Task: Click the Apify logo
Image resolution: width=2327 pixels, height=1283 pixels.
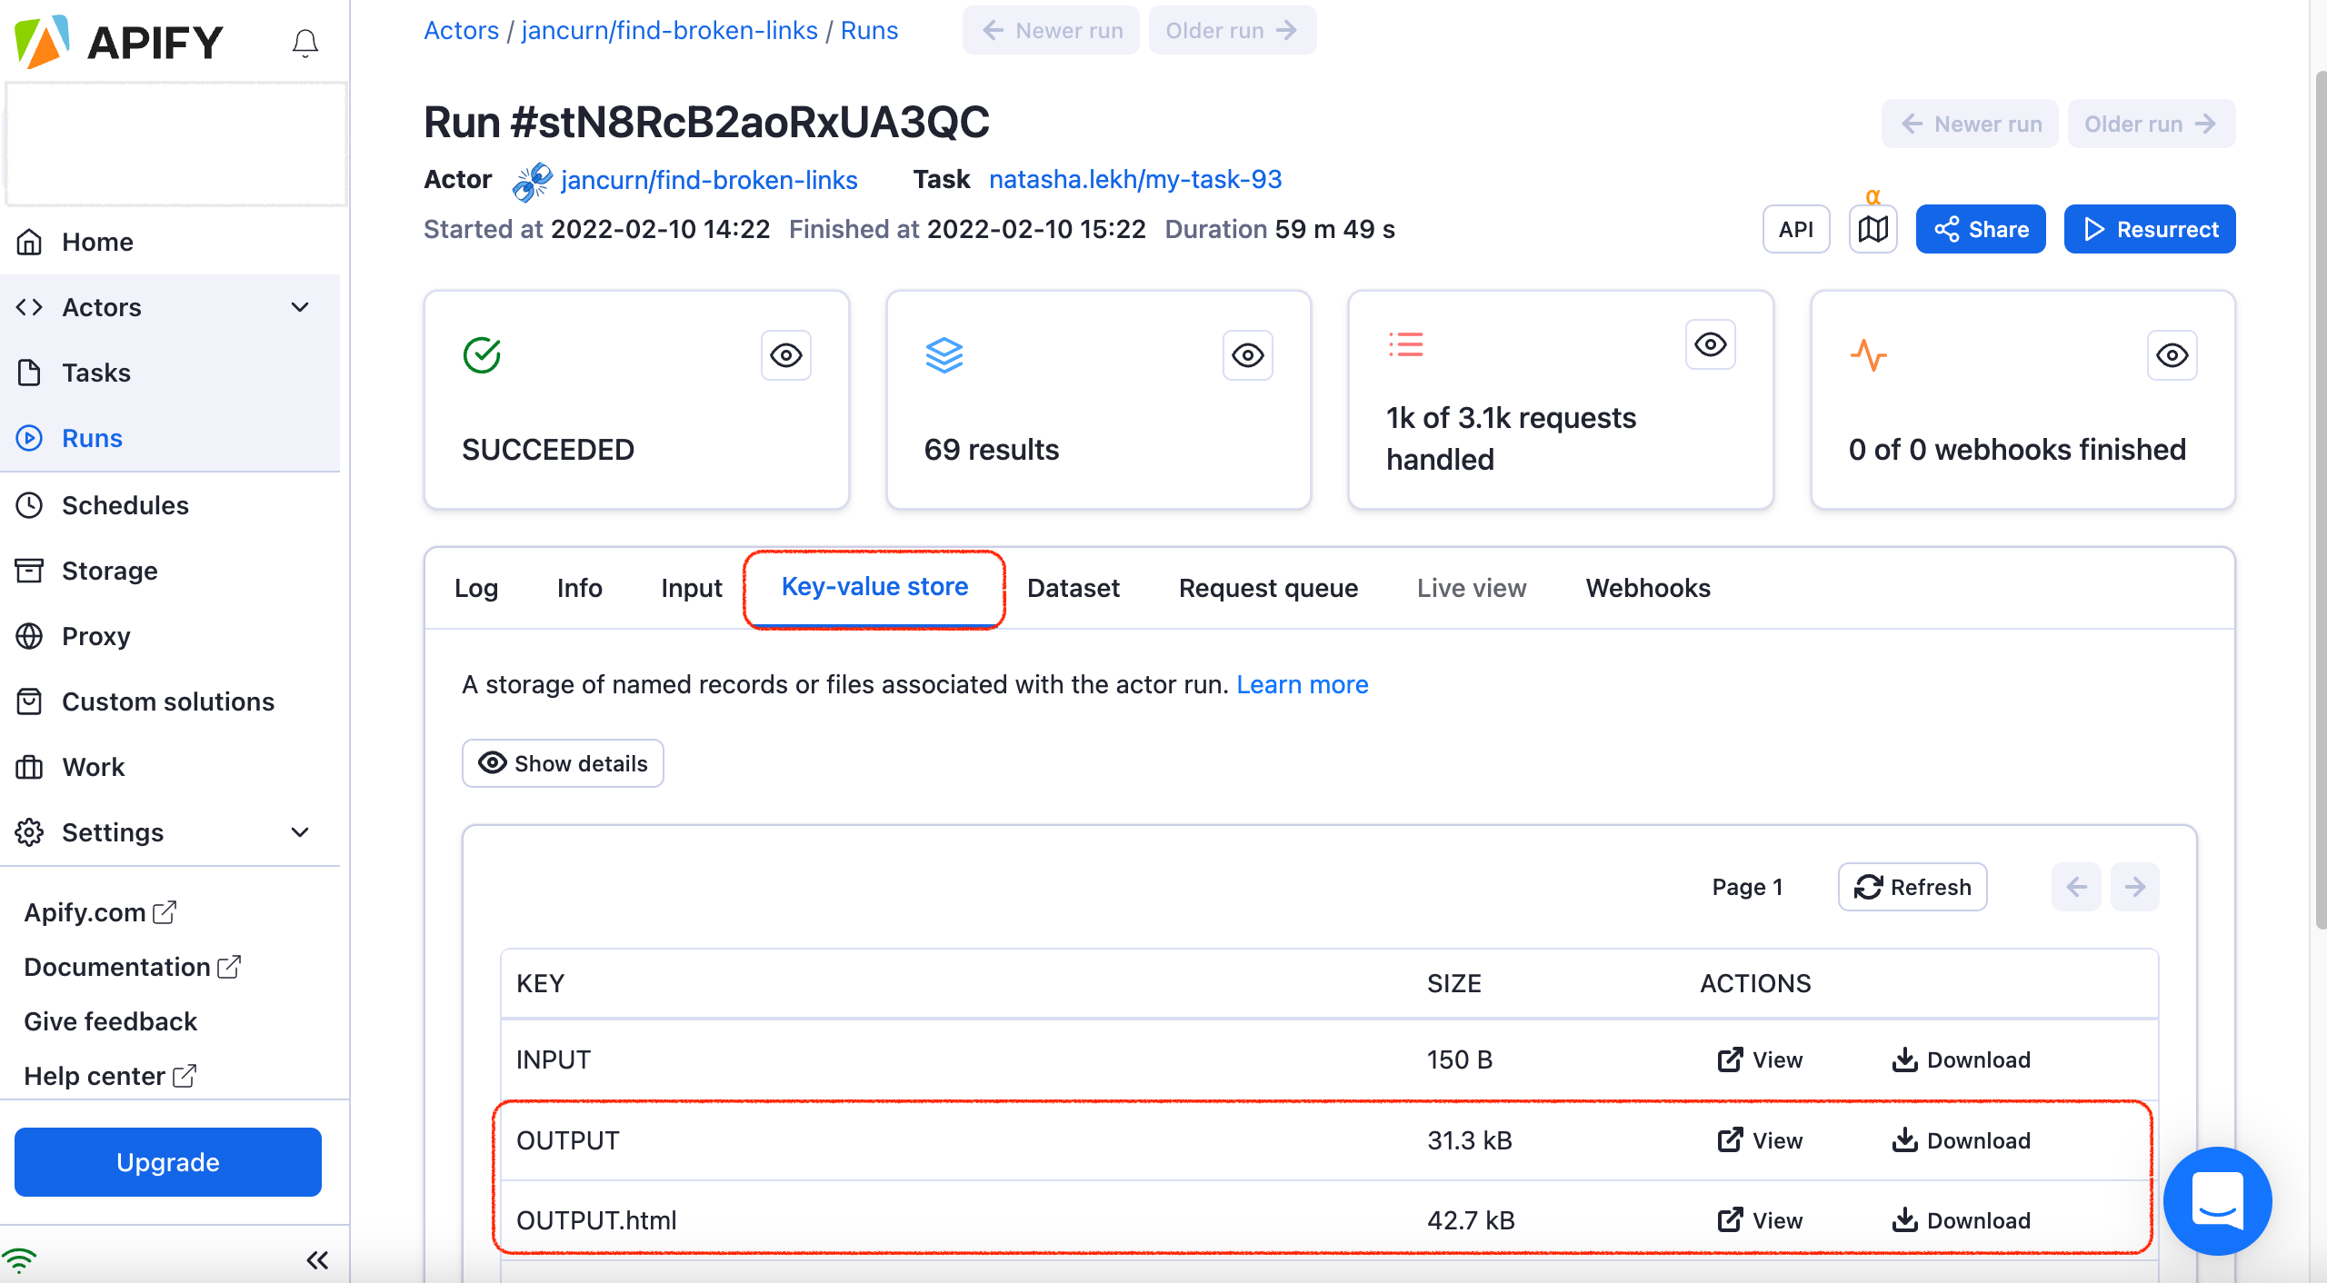Action: 119,42
